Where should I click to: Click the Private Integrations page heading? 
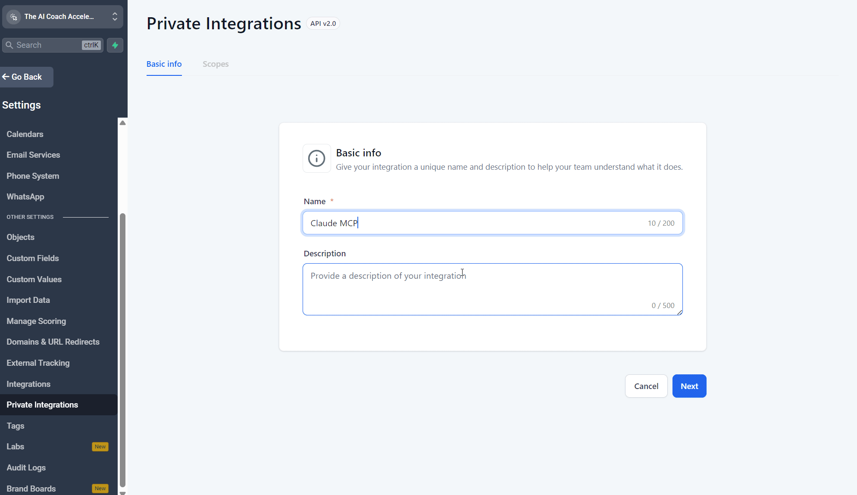(224, 24)
